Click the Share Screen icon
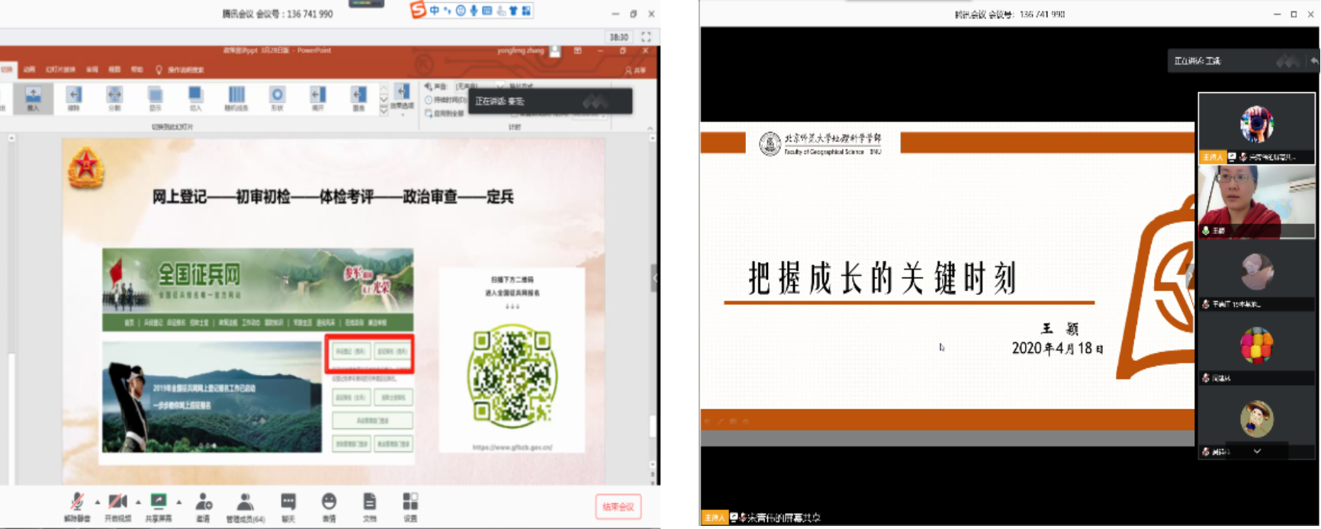 click(159, 503)
